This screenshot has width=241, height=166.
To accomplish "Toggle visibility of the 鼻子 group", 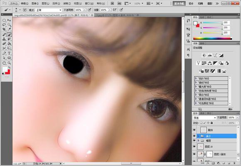I will point(194,136).
